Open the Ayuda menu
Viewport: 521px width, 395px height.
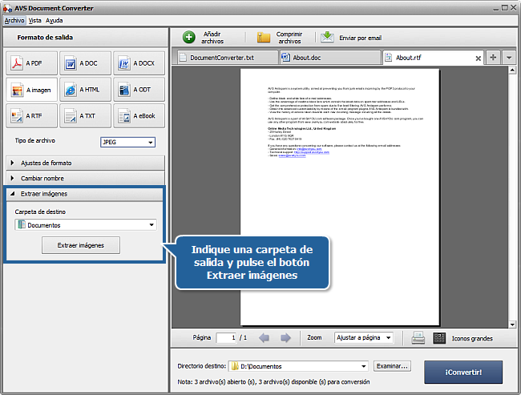[55, 21]
